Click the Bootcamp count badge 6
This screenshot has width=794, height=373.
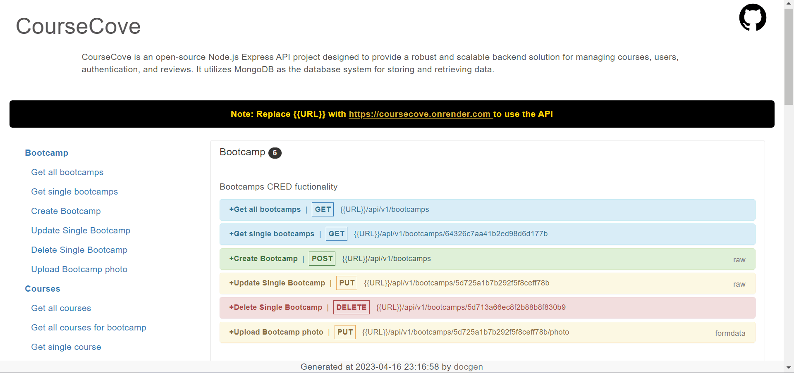[275, 153]
